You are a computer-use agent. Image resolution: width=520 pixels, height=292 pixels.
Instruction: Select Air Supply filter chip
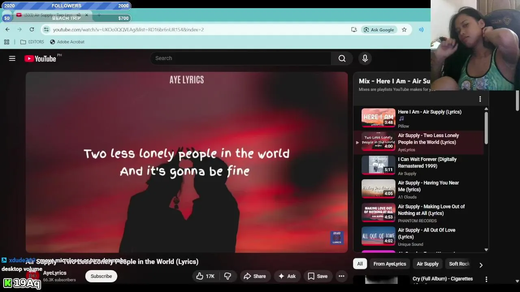pyautogui.click(x=427, y=264)
